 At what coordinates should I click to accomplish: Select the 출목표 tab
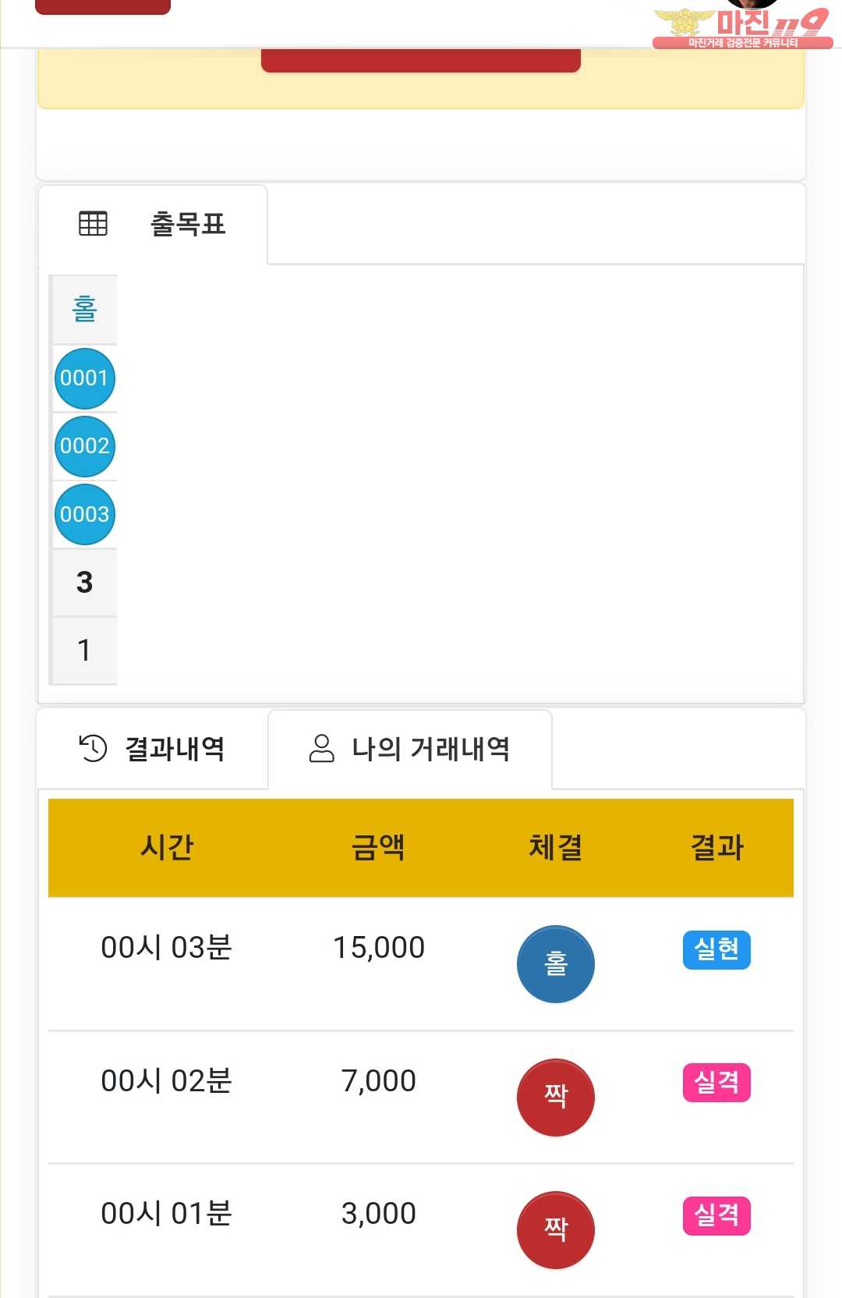(x=153, y=225)
